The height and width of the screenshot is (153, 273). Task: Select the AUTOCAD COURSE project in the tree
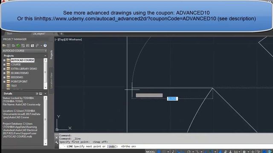(23, 60)
